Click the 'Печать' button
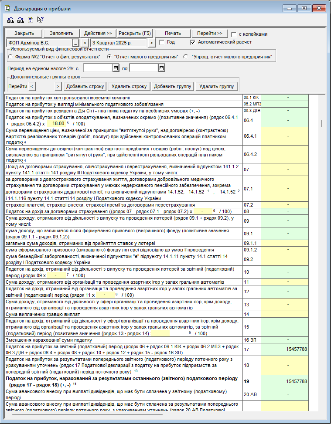 point(173,34)
